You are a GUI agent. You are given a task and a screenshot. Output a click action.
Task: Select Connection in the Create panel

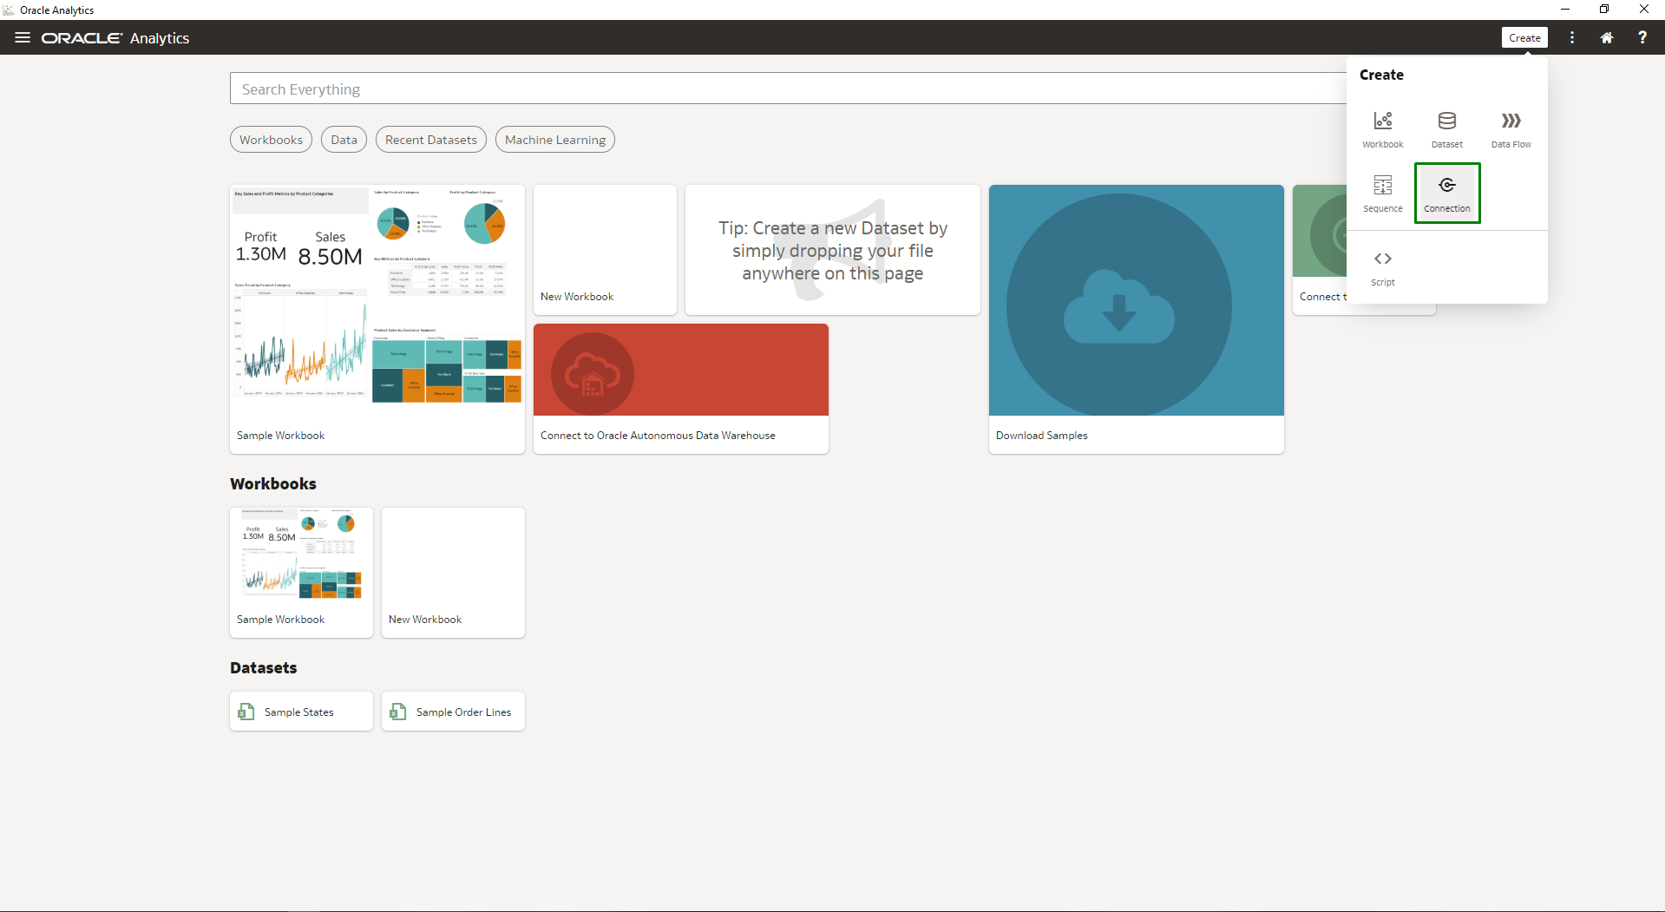(1445, 193)
